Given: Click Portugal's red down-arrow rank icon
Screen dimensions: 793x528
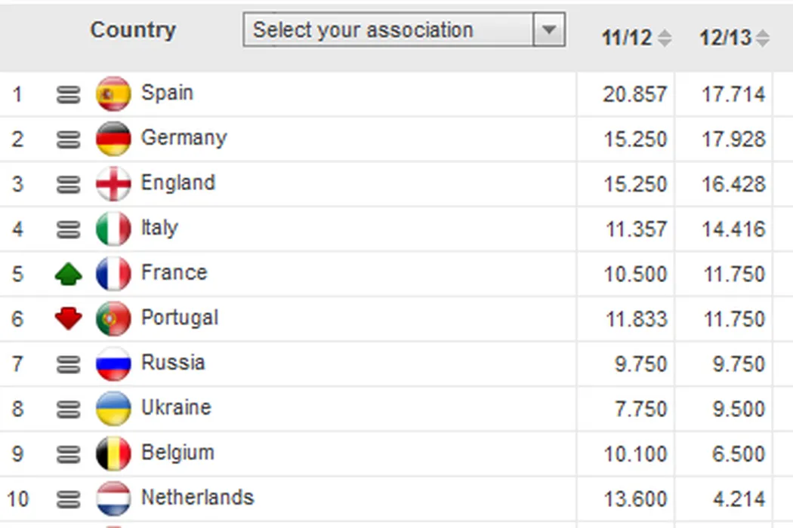Looking at the screenshot, I should tap(68, 318).
